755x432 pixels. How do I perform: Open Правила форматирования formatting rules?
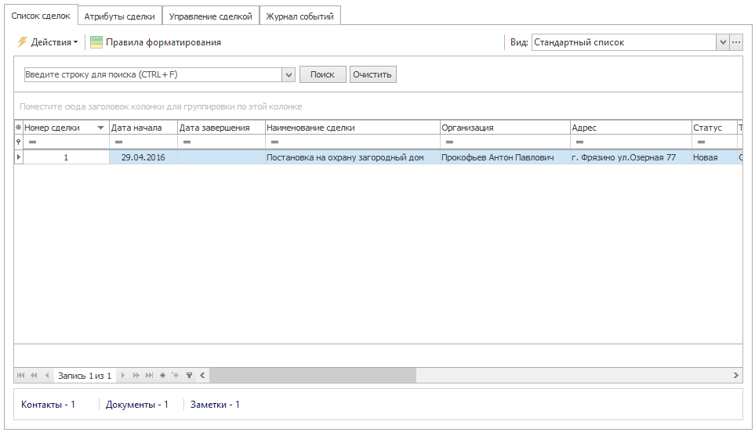click(x=155, y=42)
